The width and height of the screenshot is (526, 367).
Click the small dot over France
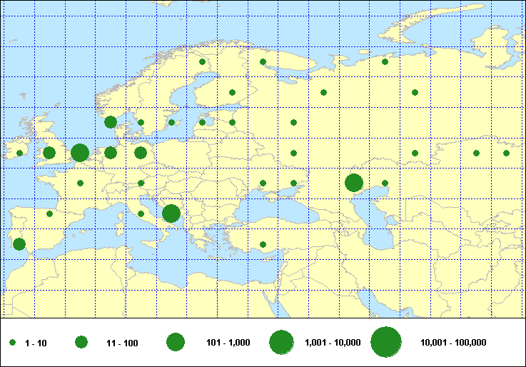80,183
